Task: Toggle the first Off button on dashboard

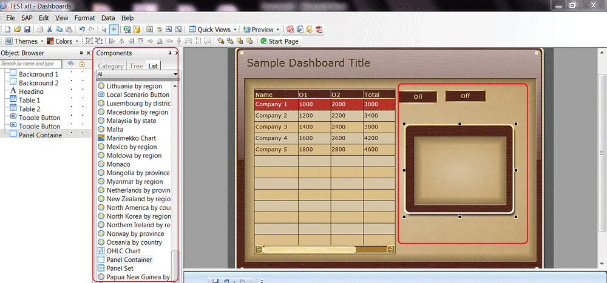Action: 418,96
